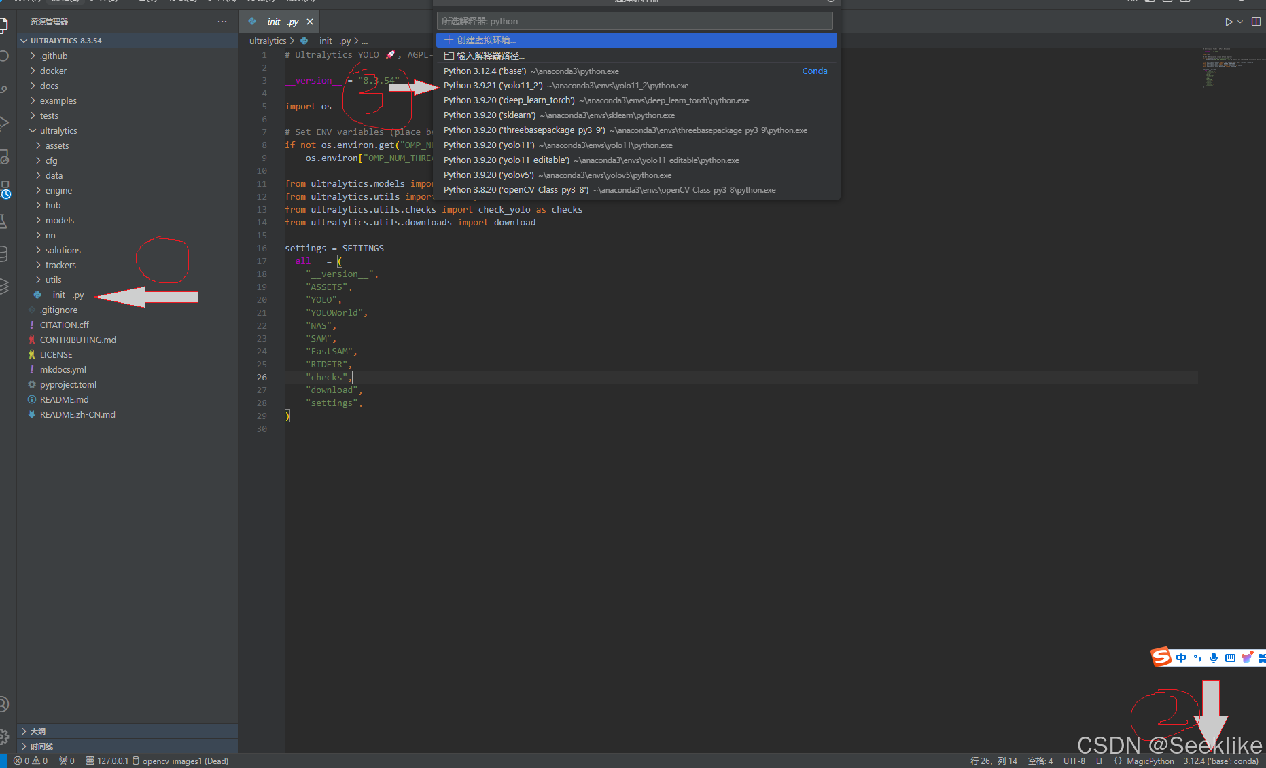This screenshot has width=1266, height=768.
Task: Select the __init__.py editor tab
Action: [279, 22]
